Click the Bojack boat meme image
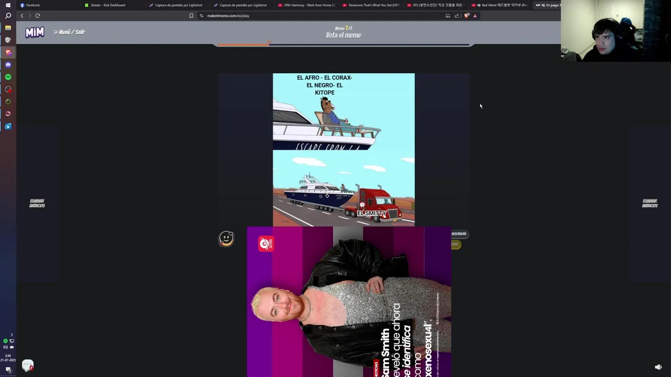The width and height of the screenshot is (671, 377). coord(343,150)
